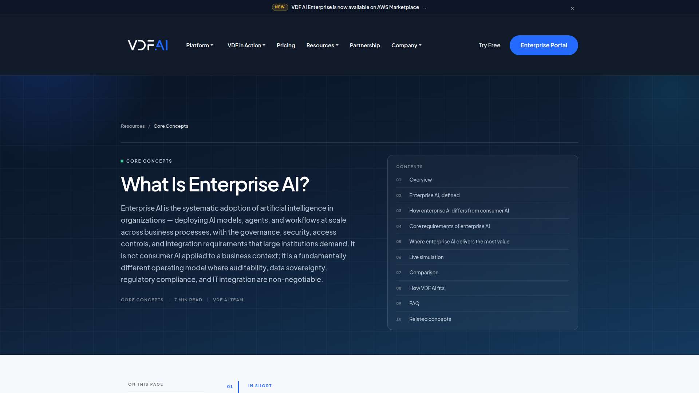Go to 'Core requirements of enterprise AI'

point(482,226)
